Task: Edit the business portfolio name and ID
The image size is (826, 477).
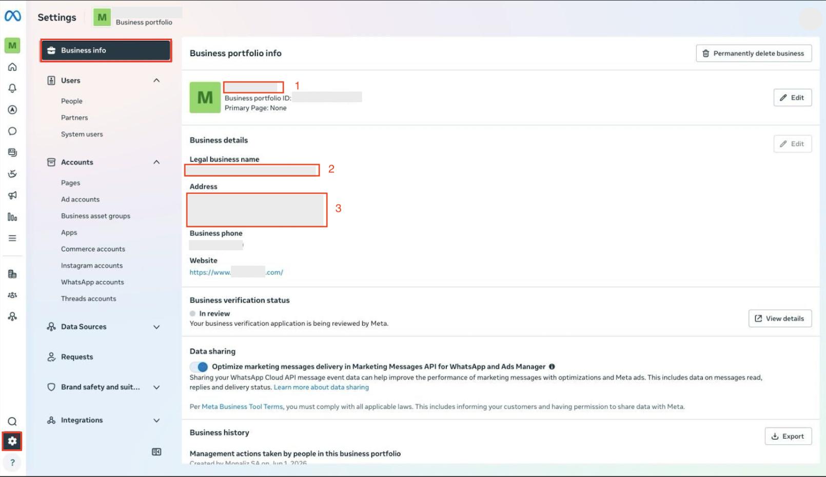Action: pos(793,97)
